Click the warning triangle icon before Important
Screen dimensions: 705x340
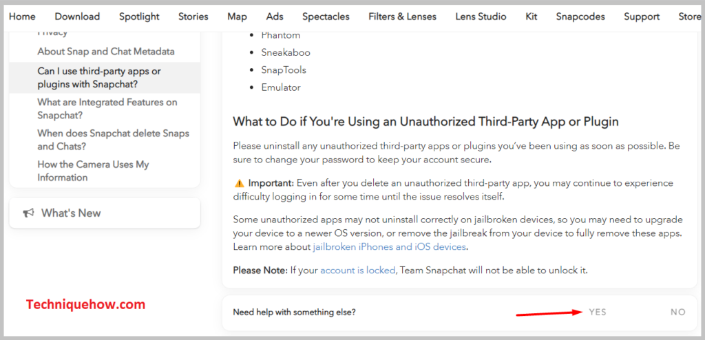pos(239,184)
